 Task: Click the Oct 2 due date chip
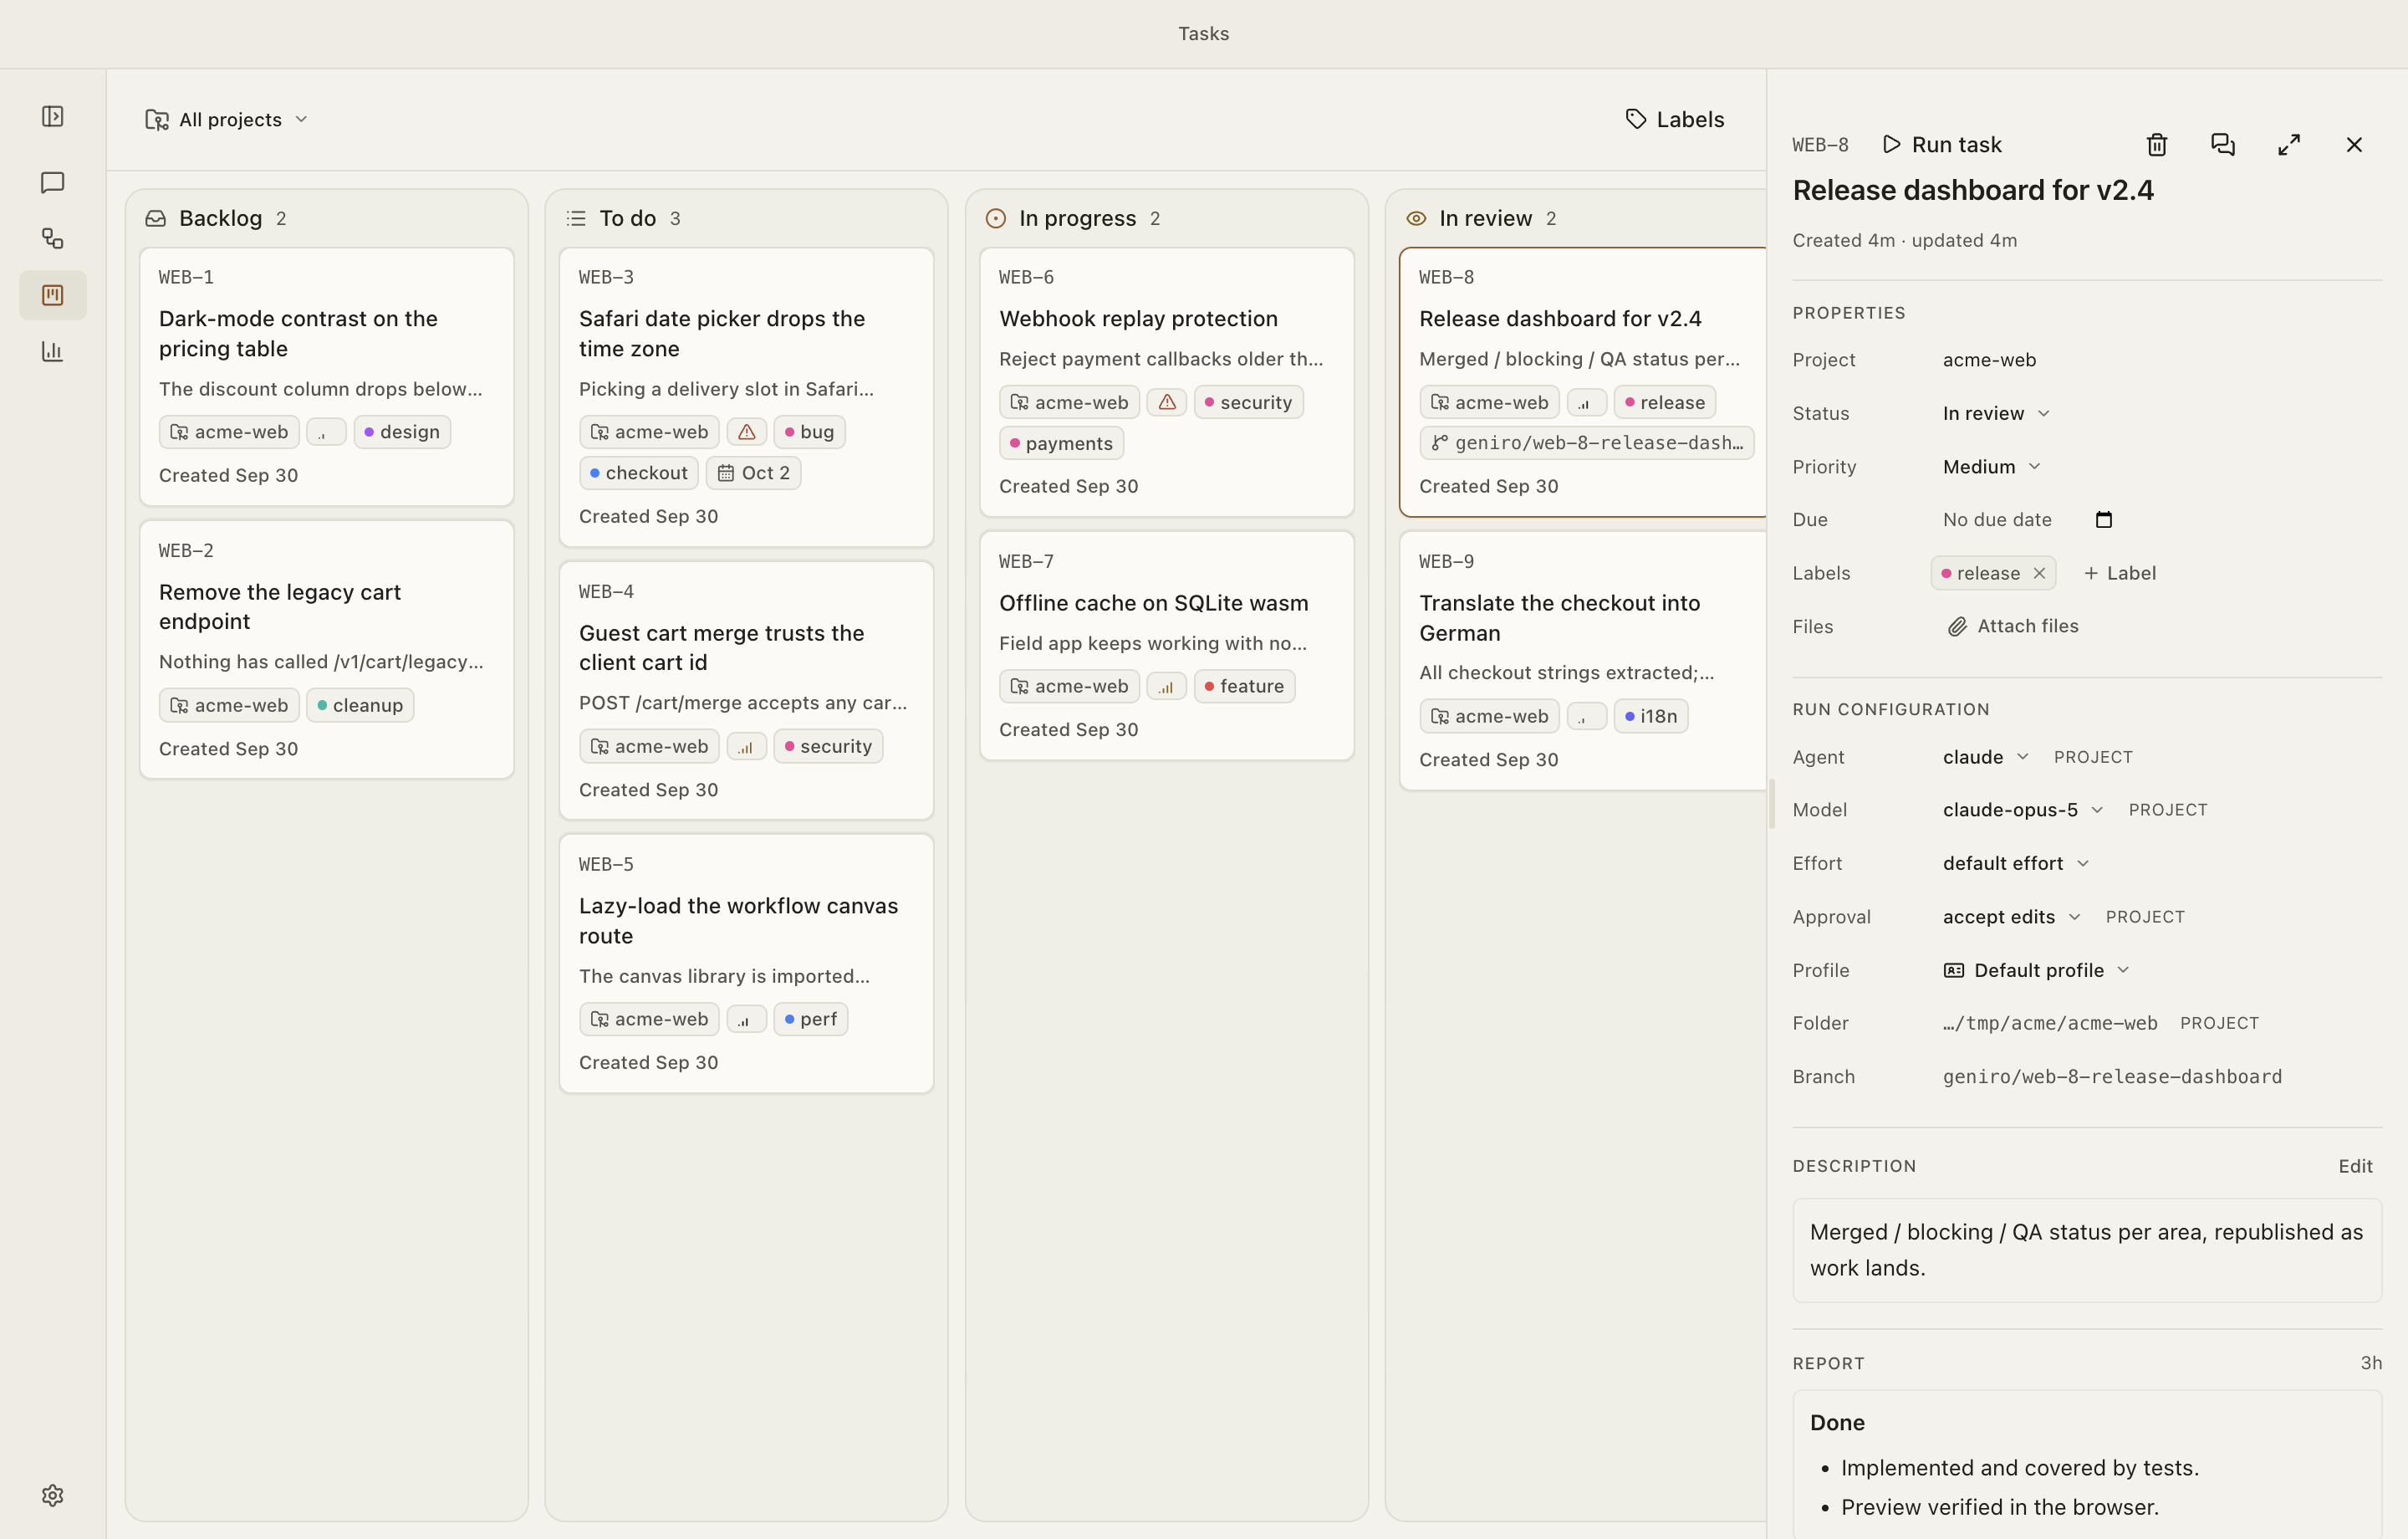(754, 473)
